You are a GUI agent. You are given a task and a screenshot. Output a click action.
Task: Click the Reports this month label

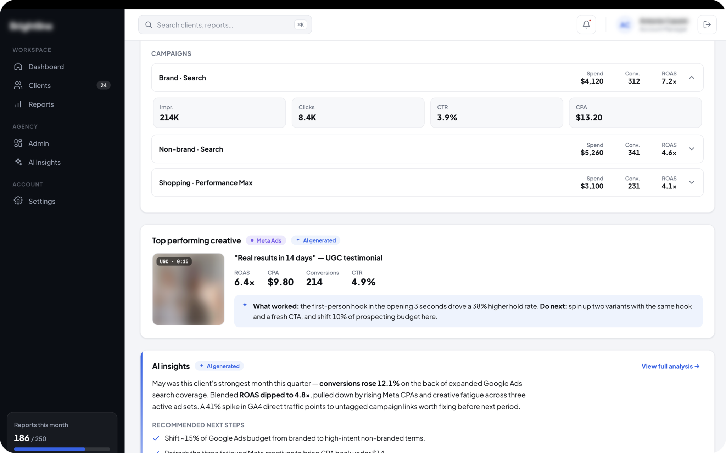click(41, 425)
